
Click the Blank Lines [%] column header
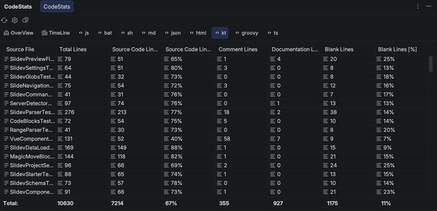401,49
